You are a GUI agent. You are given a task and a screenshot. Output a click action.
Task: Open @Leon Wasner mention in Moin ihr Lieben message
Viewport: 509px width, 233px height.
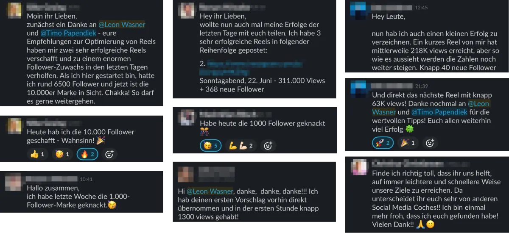(122, 25)
